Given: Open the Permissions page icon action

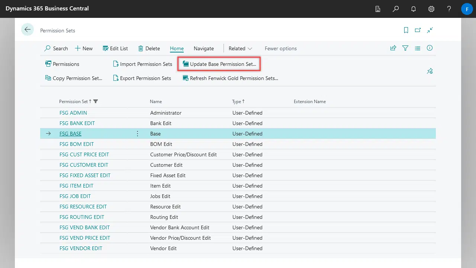Looking at the screenshot, I should coord(62,64).
